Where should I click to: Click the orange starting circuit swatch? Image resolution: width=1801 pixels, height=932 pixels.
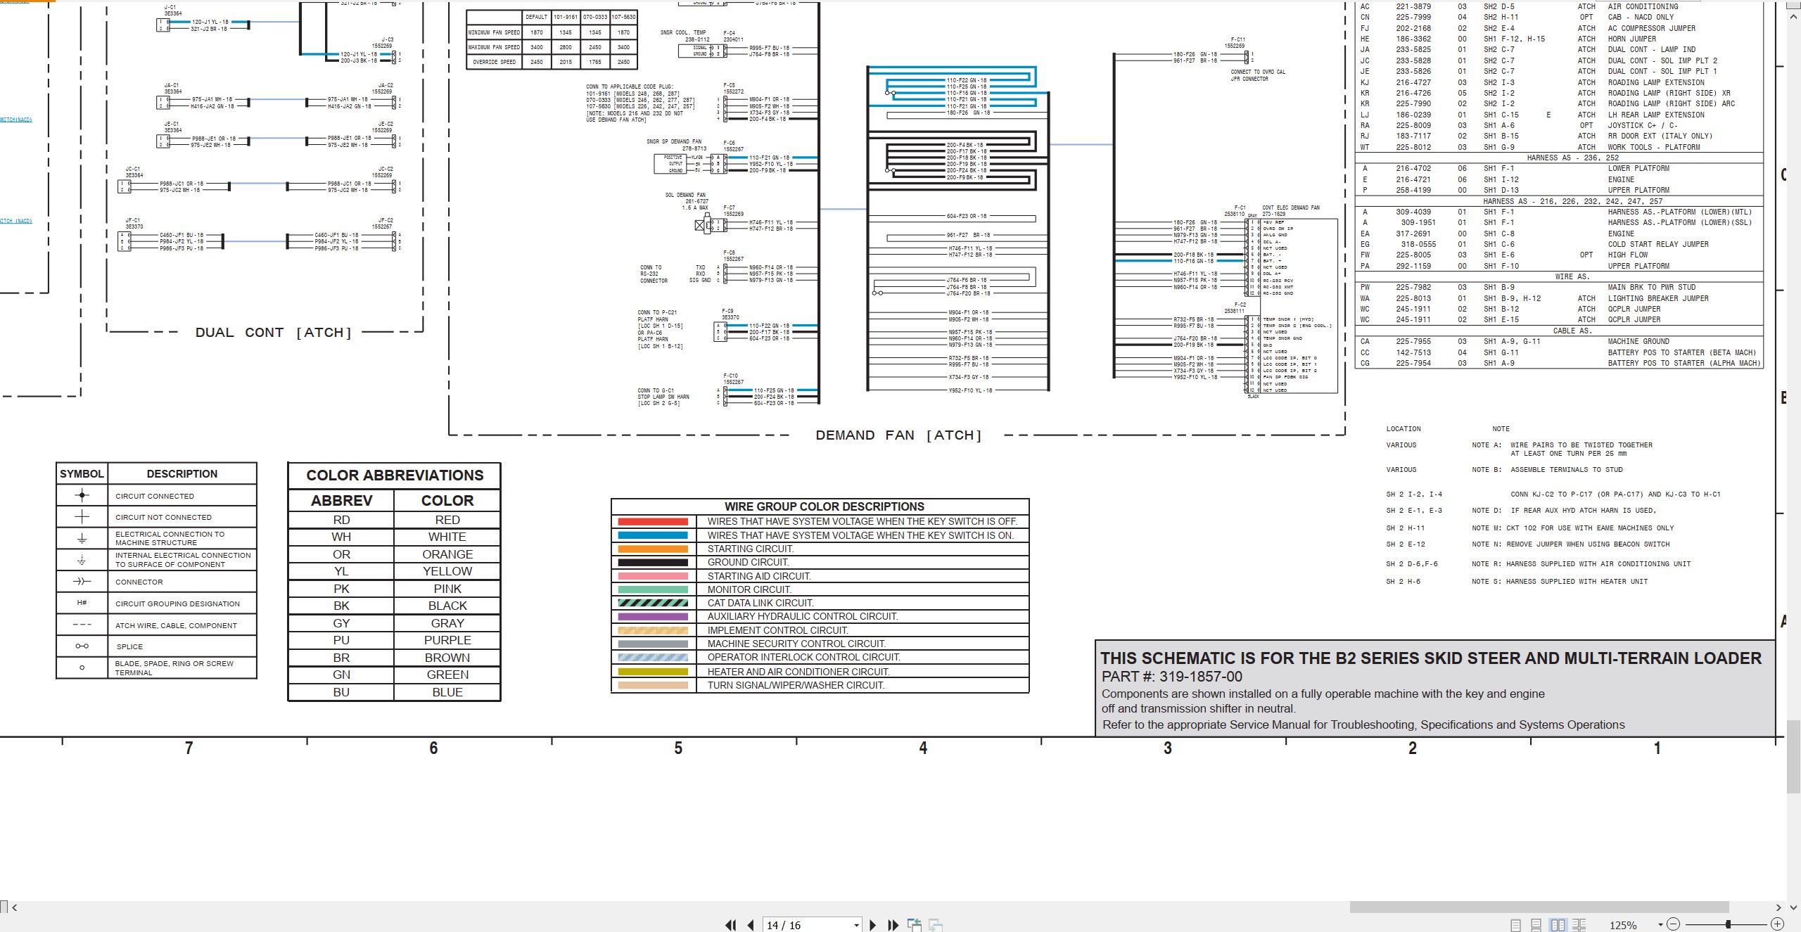click(x=652, y=549)
